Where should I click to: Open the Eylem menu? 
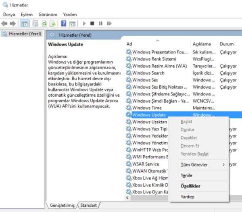(x=27, y=15)
